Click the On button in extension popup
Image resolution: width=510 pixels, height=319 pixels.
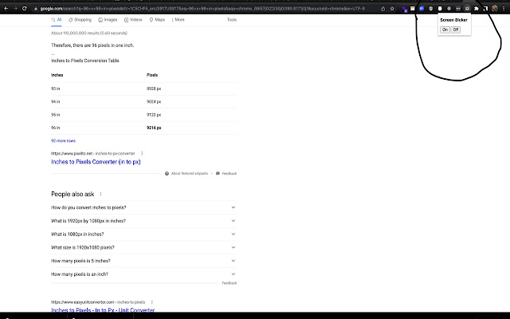pos(445,30)
